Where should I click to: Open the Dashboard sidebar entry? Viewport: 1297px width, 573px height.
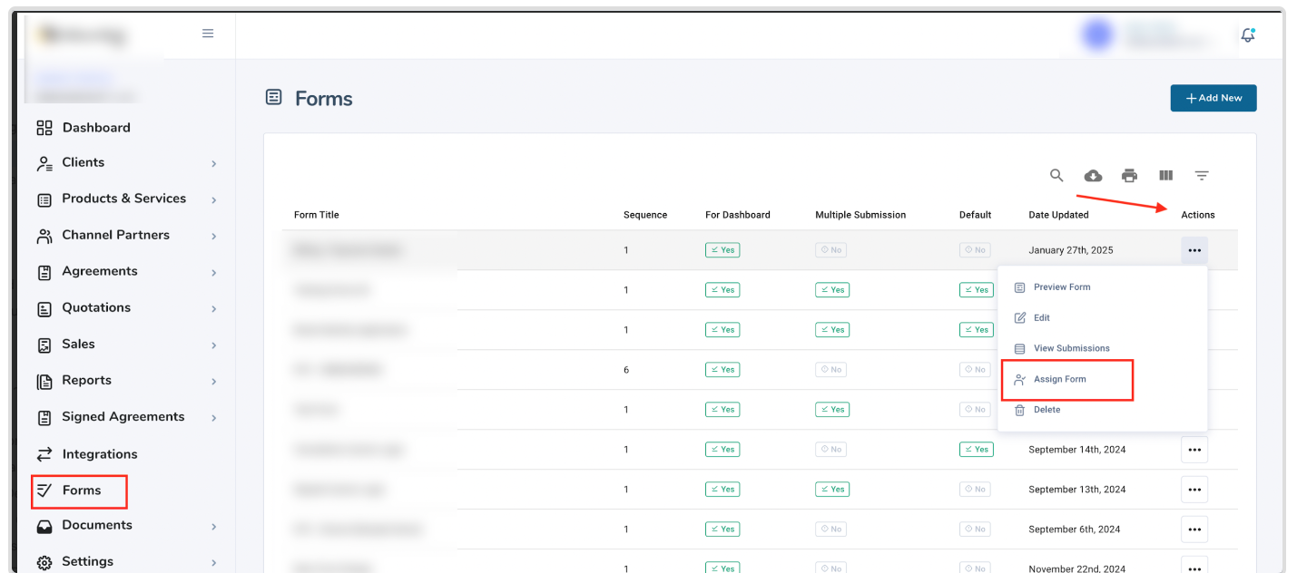point(95,127)
